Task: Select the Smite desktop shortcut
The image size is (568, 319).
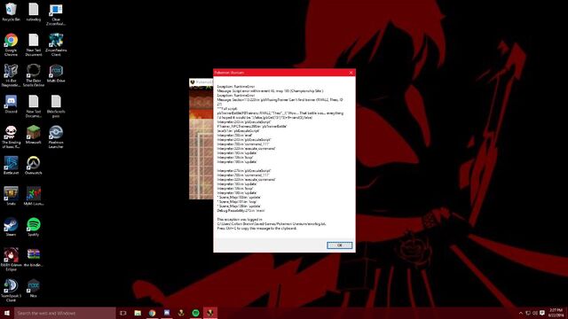Action: [11, 197]
